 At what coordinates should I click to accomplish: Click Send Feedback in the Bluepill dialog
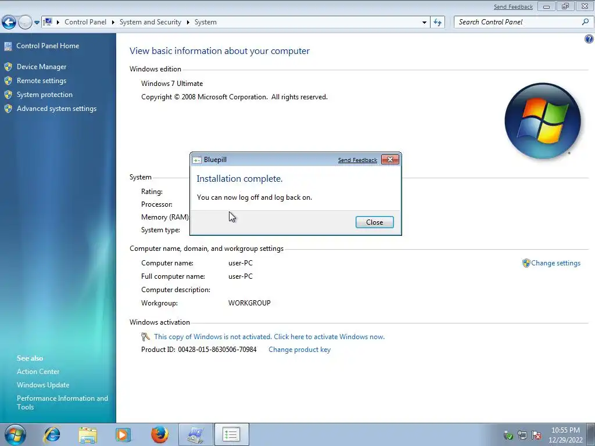click(x=357, y=160)
